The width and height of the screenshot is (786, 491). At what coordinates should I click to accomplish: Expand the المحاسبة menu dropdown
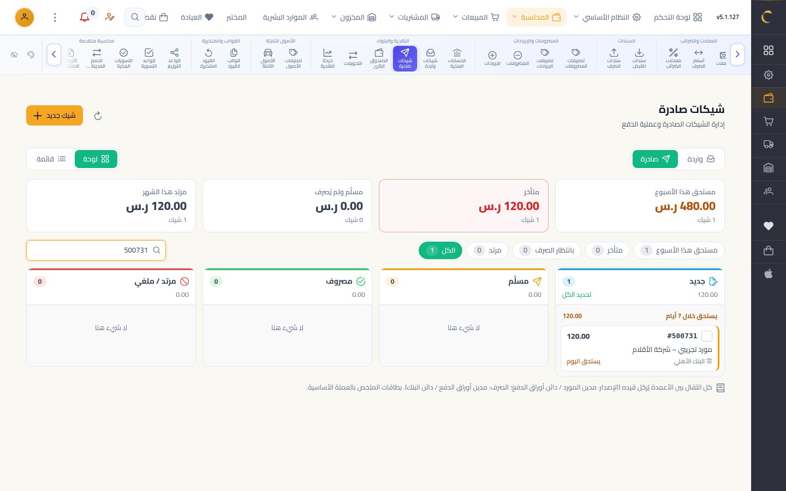(x=537, y=17)
